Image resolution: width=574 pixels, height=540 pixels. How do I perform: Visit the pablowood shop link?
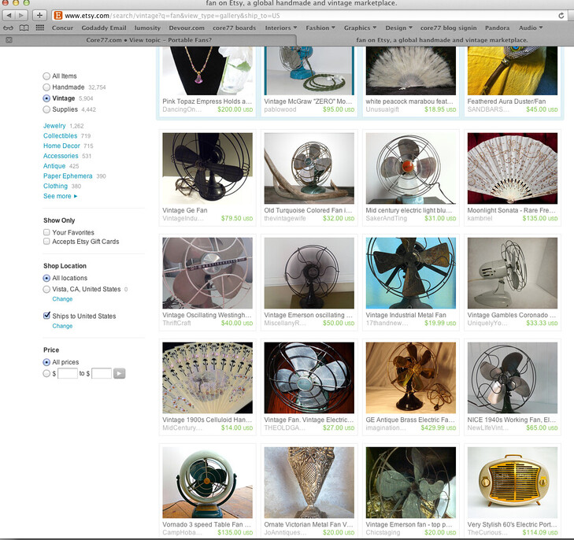pyautogui.click(x=280, y=109)
